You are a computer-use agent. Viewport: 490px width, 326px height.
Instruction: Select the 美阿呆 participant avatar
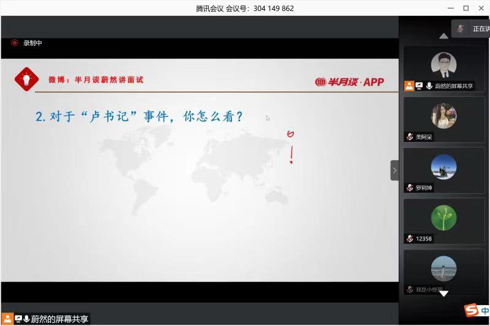pos(443,116)
